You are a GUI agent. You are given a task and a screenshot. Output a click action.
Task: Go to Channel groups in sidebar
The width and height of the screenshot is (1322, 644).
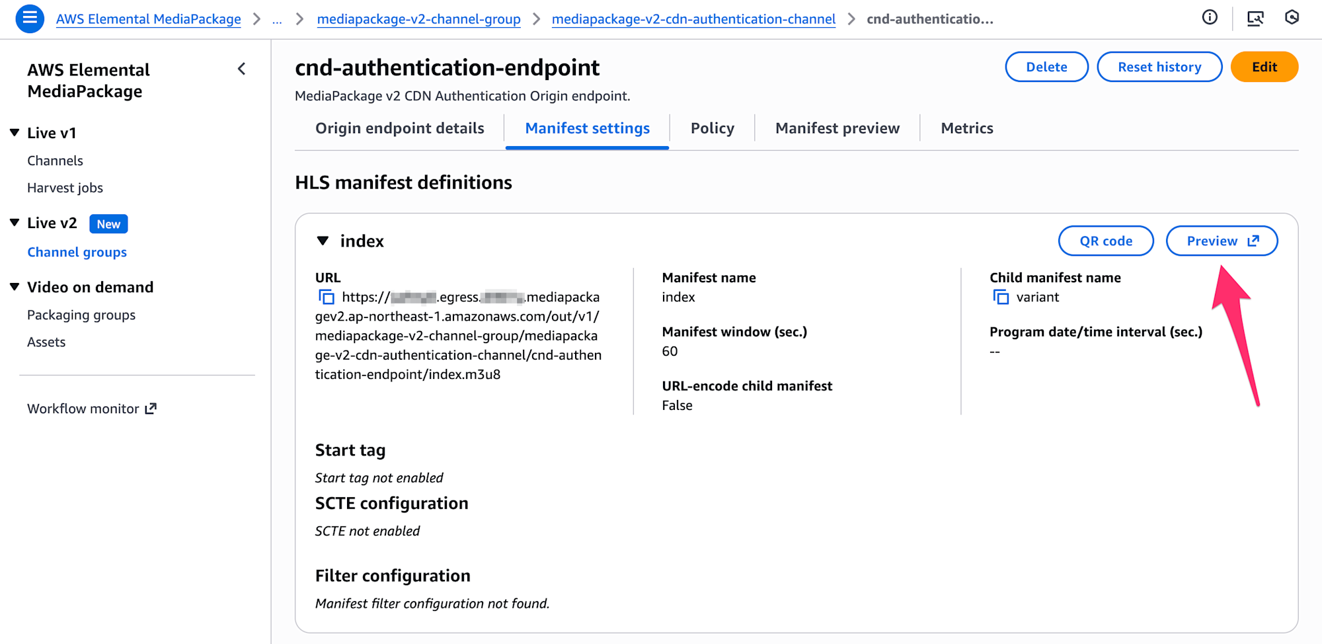coord(77,252)
